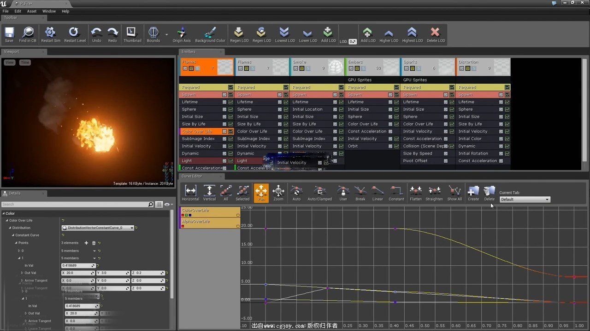590x331 pixels.
Task: Select the Zoom mode tool
Action: pos(278,193)
